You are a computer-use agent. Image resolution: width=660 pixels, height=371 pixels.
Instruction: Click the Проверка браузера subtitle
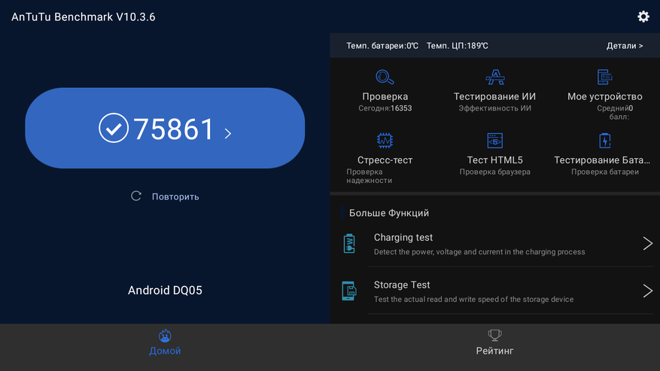(x=495, y=172)
